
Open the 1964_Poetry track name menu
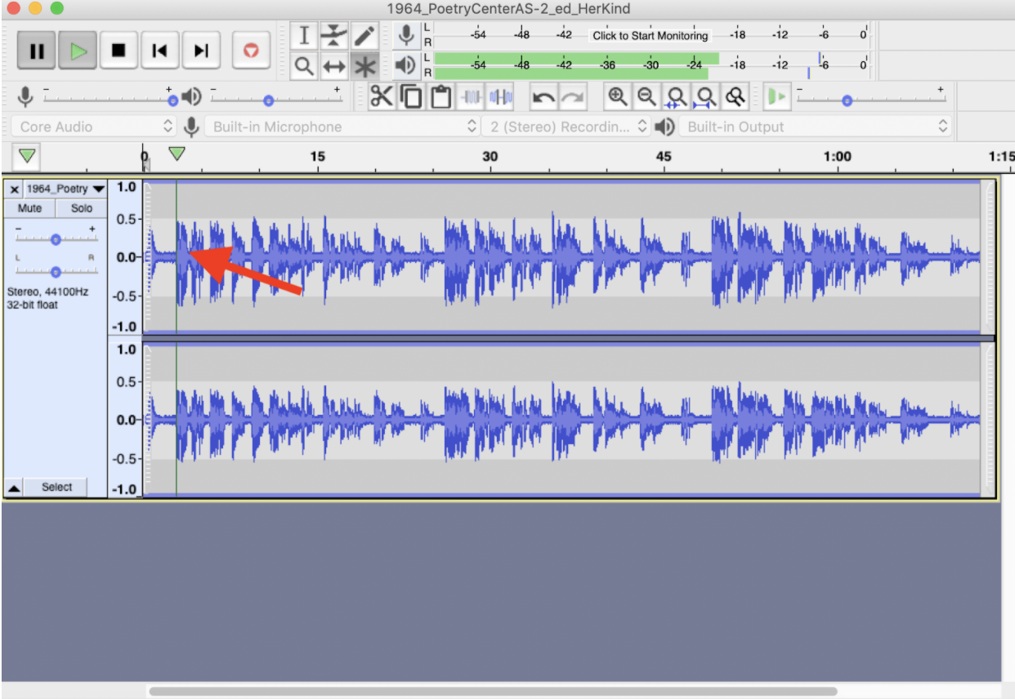pyautogui.click(x=65, y=189)
